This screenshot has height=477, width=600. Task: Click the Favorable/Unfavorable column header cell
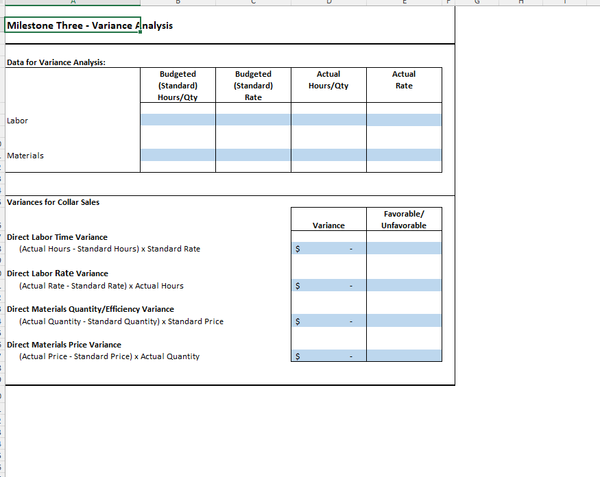click(404, 219)
